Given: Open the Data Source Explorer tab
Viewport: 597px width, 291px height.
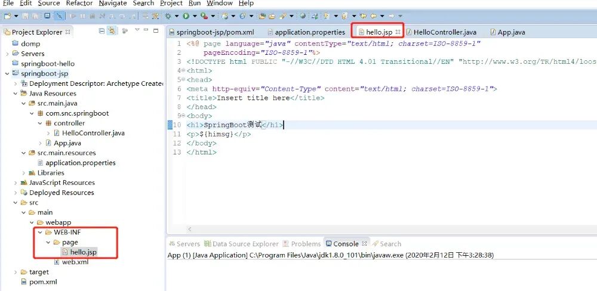Looking at the screenshot, I should [x=241, y=244].
